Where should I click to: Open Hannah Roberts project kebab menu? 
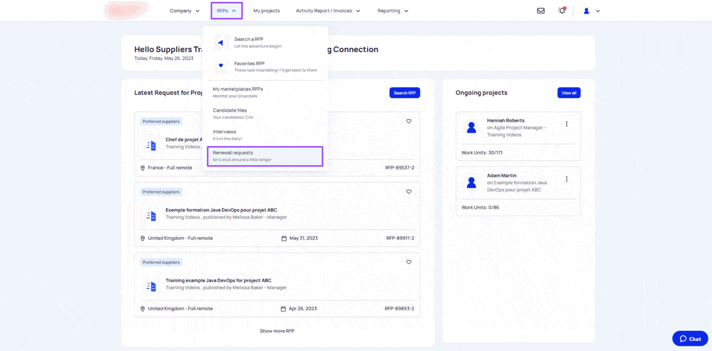[x=567, y=124]
